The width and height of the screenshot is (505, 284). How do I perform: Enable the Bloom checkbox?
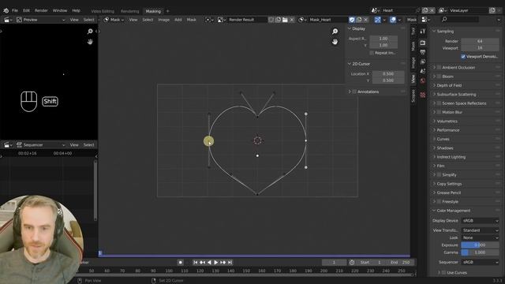pyautogui.click(x=439, y=77)
